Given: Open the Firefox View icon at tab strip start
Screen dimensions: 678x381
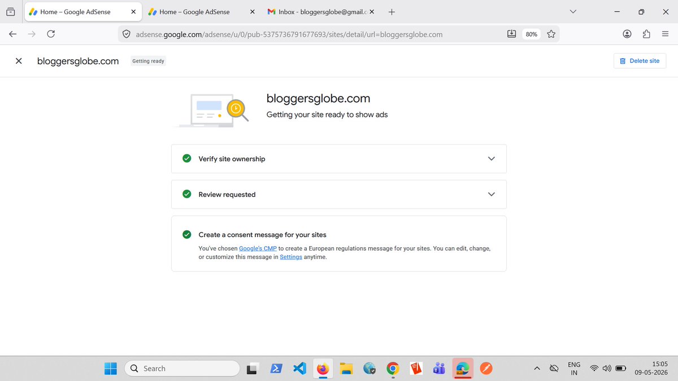Looking at the screenshot, I should coord(10,11).
